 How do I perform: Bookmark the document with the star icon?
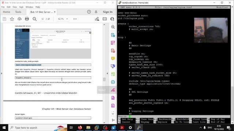[x=12, y=19]
